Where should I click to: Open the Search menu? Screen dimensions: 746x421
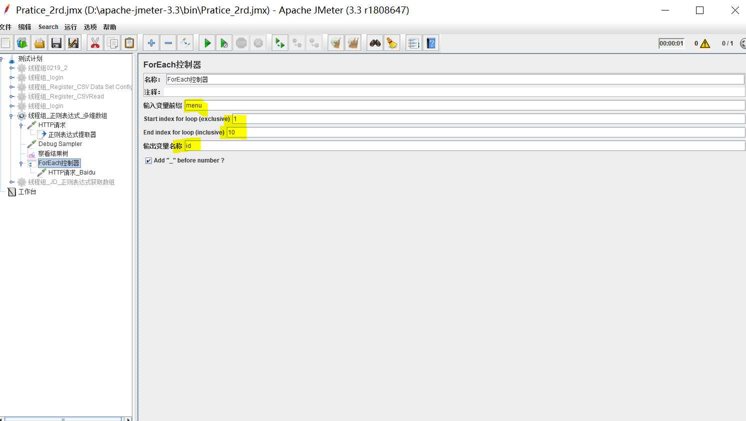click(x=48, y=27)
